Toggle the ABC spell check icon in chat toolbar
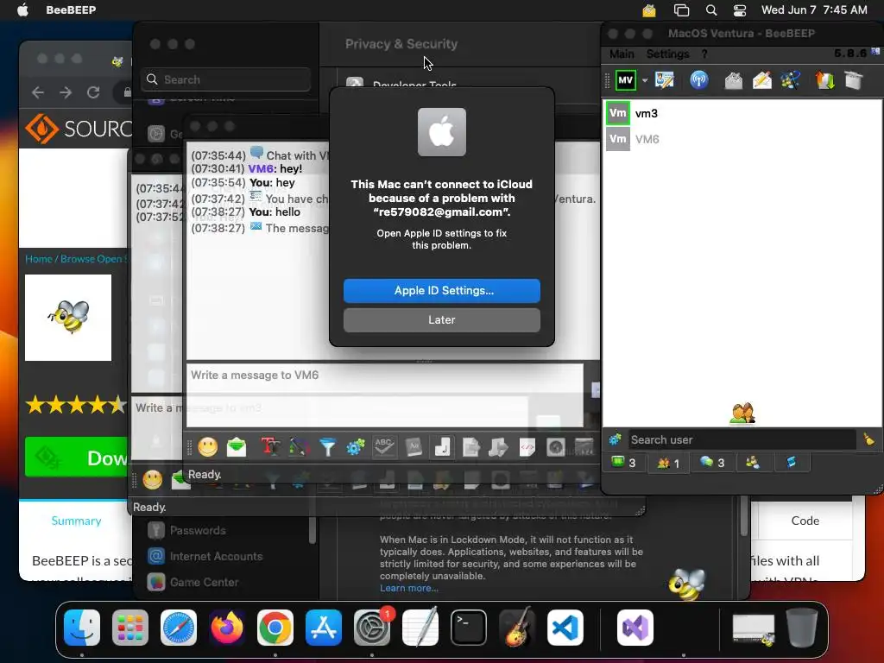Image resolution: width=884 pixels, height=663 pixels. click(x=384, y=447)
